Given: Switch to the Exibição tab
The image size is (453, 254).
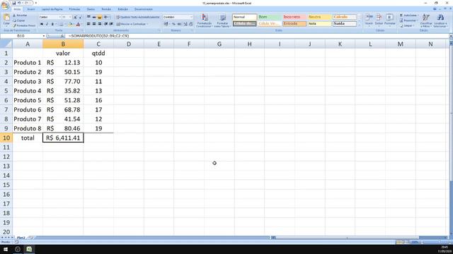Looking at the screenshot, I should pyautogui.click(x=122, y=9).
